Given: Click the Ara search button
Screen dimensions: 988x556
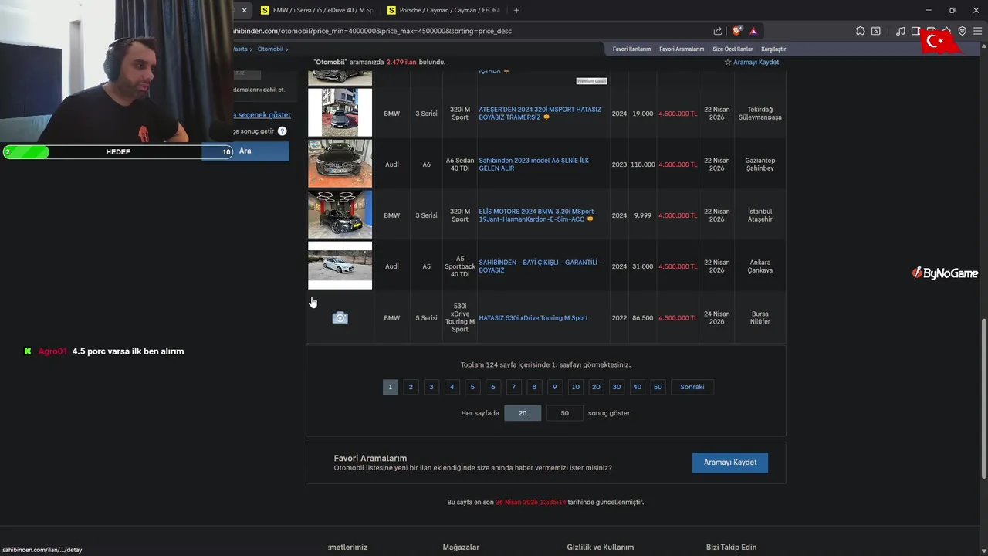Looking at the screenshot, I should click(x=245, y=151).
